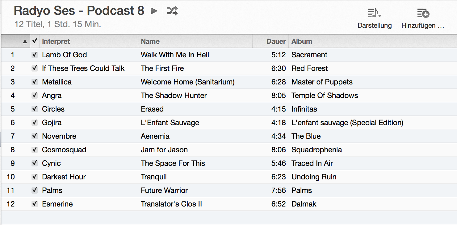Uncheck the Lamb Of God track
The height and width of the screenshot is (225, 457).
point(35,55)
